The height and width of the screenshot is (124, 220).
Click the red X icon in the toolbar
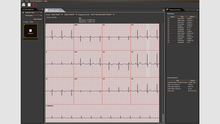pos(35,5)
